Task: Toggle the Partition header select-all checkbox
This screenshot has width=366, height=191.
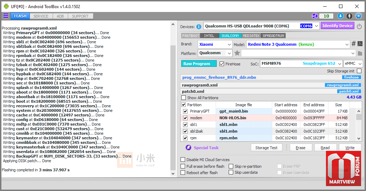Action: [184, 105]
